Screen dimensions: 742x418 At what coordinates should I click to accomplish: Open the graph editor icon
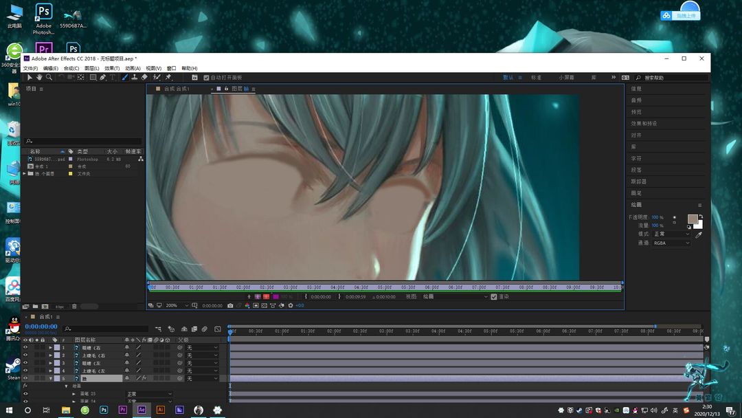[x=218, y=329]
